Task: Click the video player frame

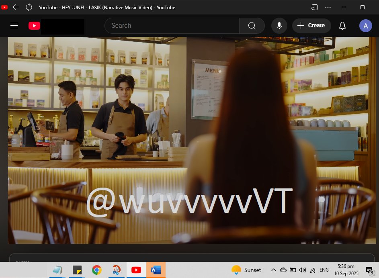Action: click(x=192, y=140)
